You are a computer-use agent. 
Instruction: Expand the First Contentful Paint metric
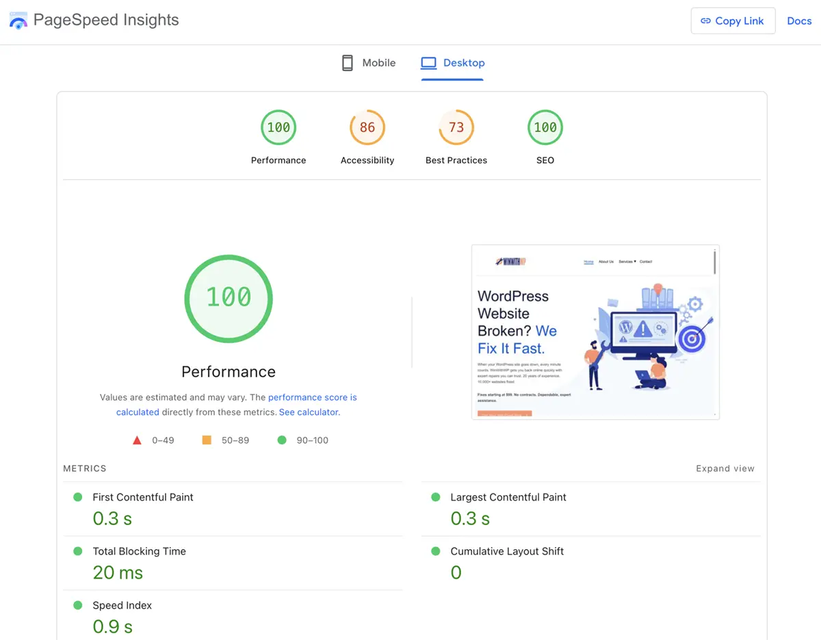pos(143,497)
